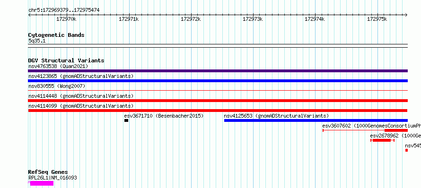The height and width of the screenshot is (188, 421).
Task: Select thick red esv3607602 variant segment
Action: click(396, 130)
